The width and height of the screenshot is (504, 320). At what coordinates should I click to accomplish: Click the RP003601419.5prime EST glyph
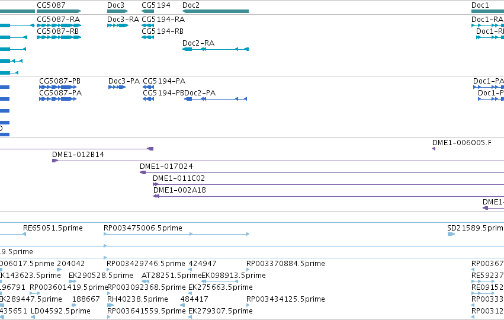click(35, 293)
